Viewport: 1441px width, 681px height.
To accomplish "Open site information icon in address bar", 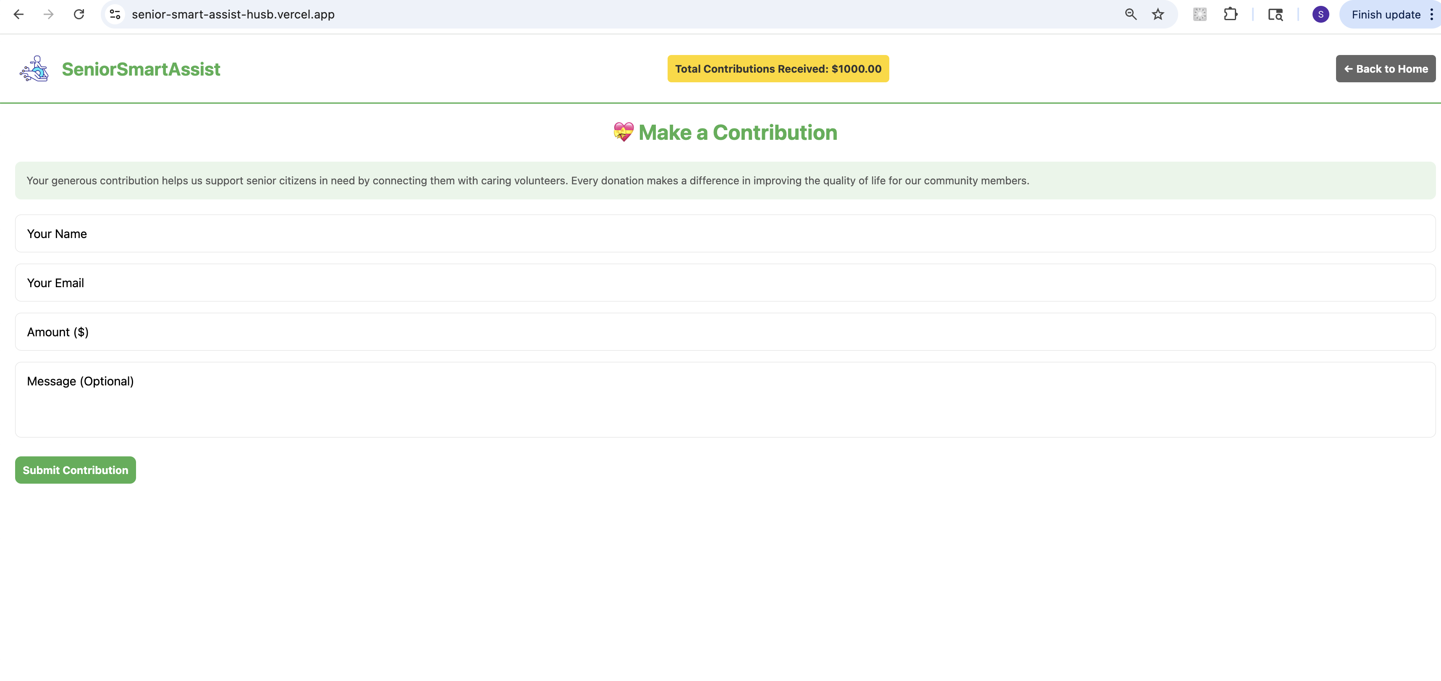I will pyautogui.click(x=115, y=15).
